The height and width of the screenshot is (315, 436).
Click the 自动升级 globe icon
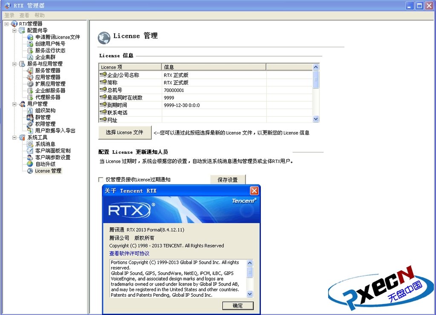[x=30, y=164]
